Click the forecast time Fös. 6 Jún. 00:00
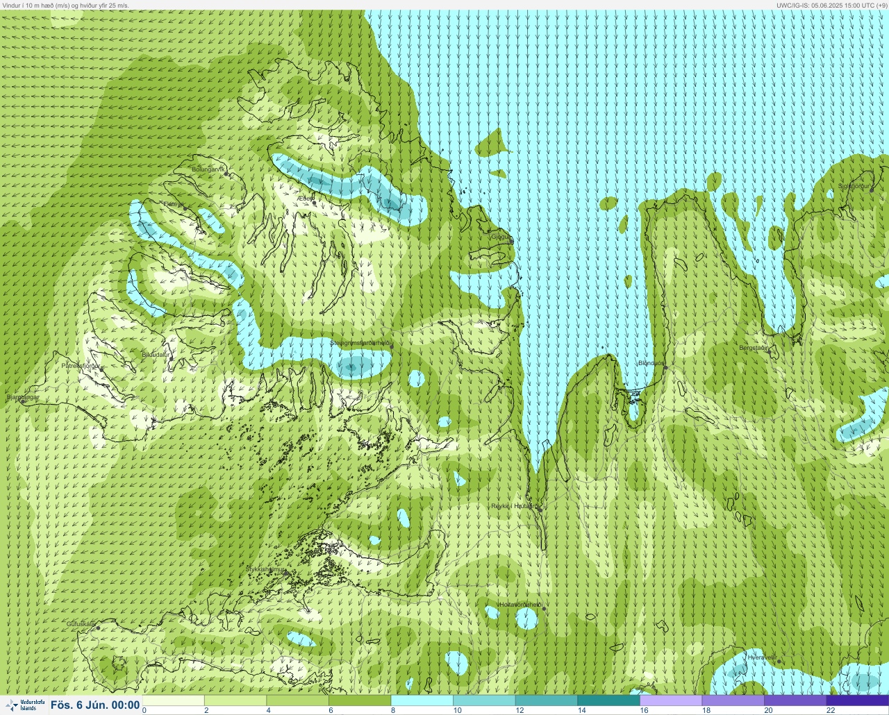Screen dimensions: 889x715 (95, 705)
